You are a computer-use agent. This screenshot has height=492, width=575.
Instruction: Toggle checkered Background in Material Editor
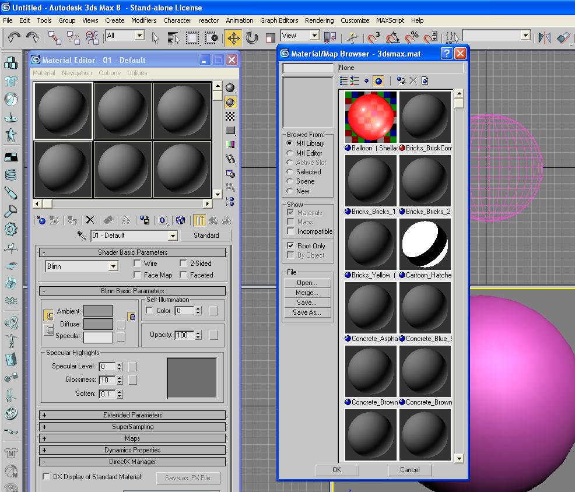(x=230, y=116)
